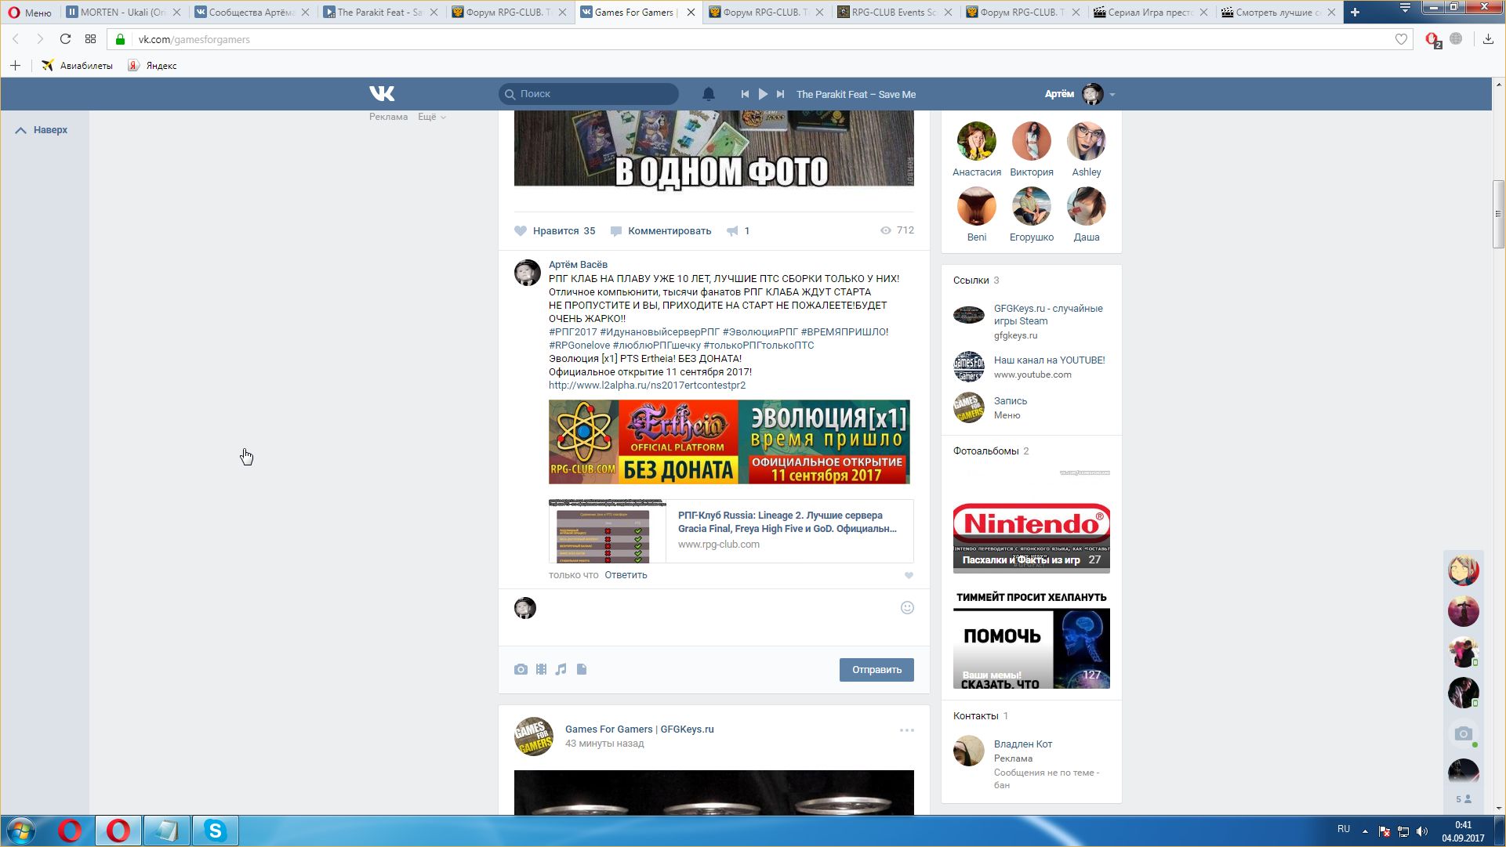Click the VK logo in header
Viewport: 1506px width, 847px height.
coord(382,94)
